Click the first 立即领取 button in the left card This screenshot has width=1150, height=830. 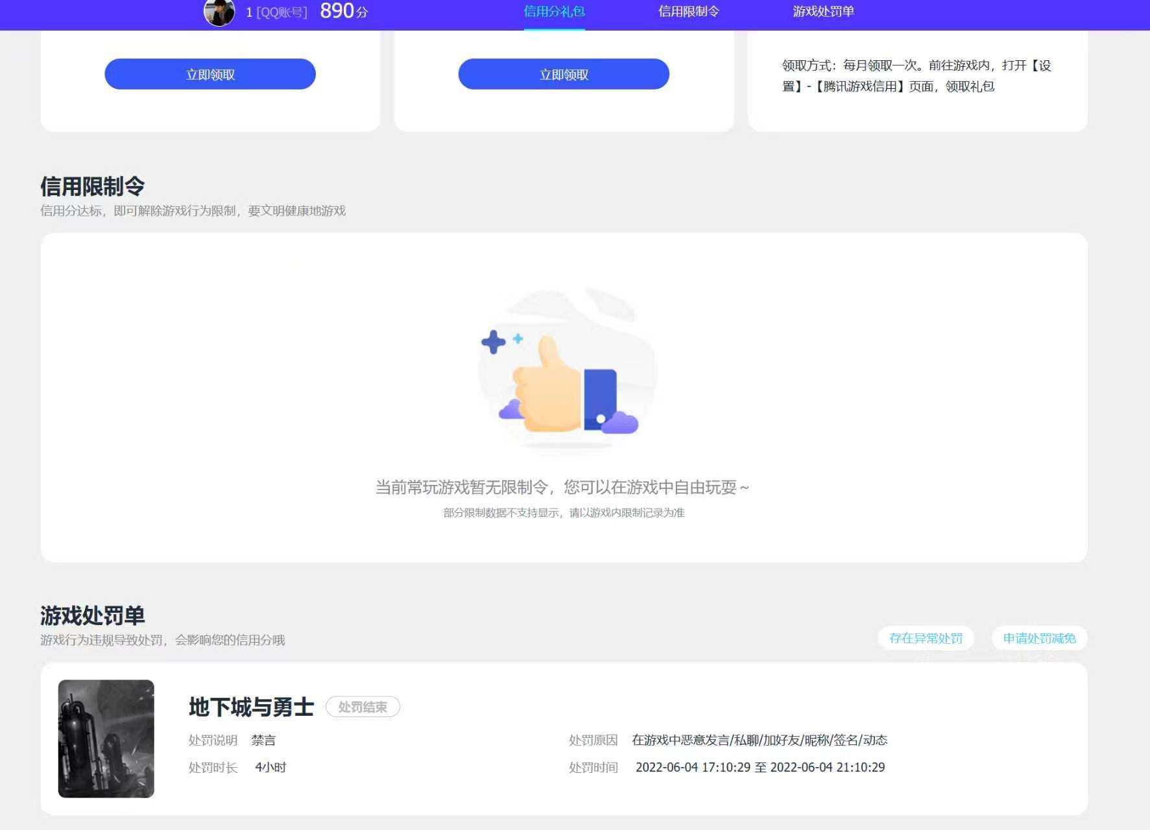[210, 74]
